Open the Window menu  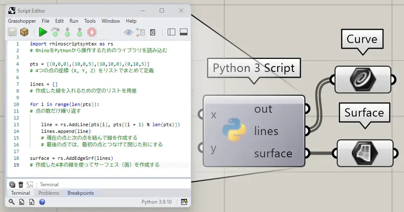pos(110,21)
